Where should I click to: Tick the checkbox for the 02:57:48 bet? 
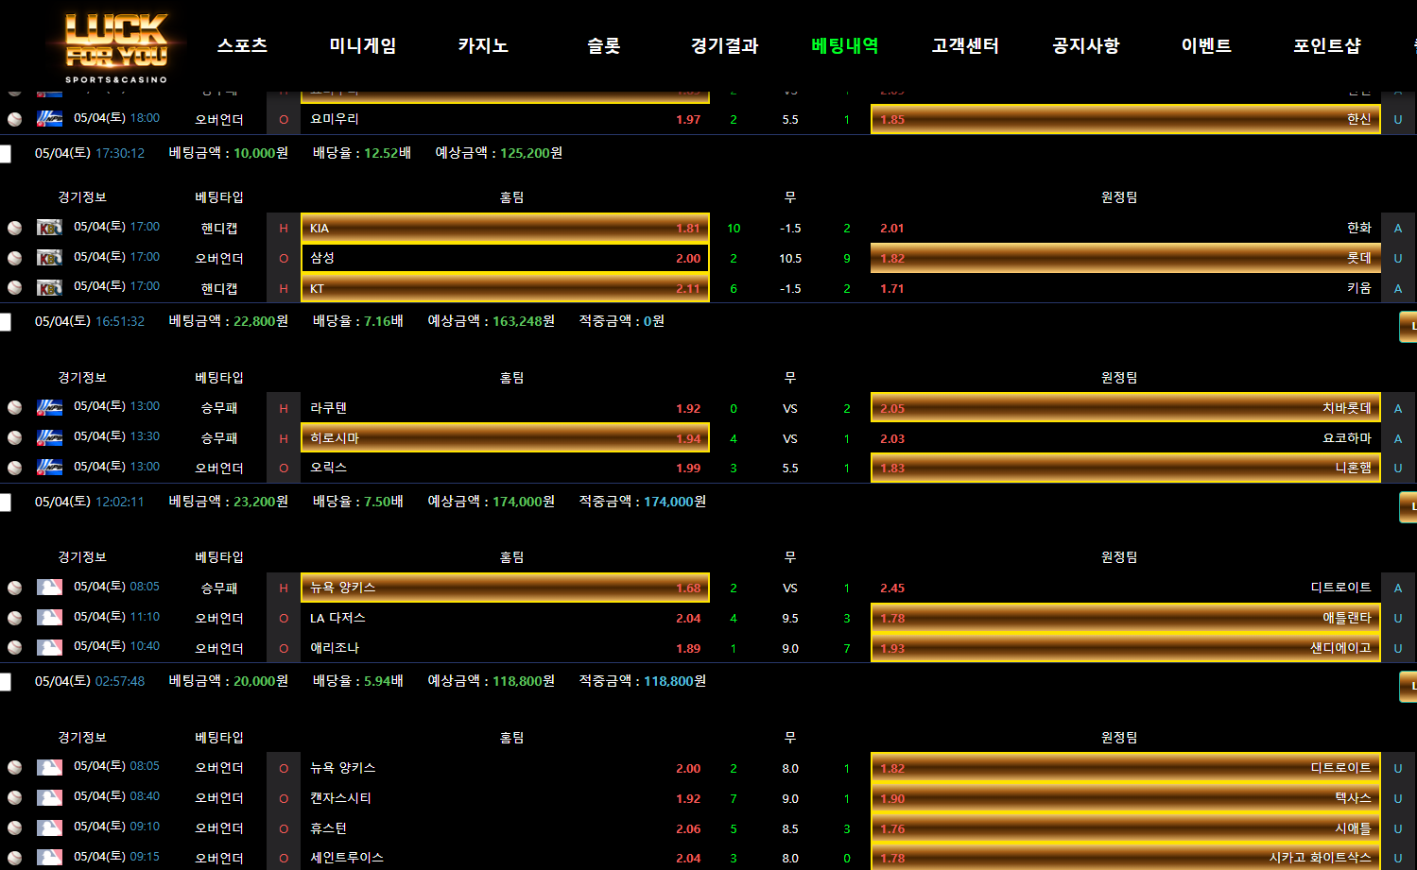pos(5,682)
